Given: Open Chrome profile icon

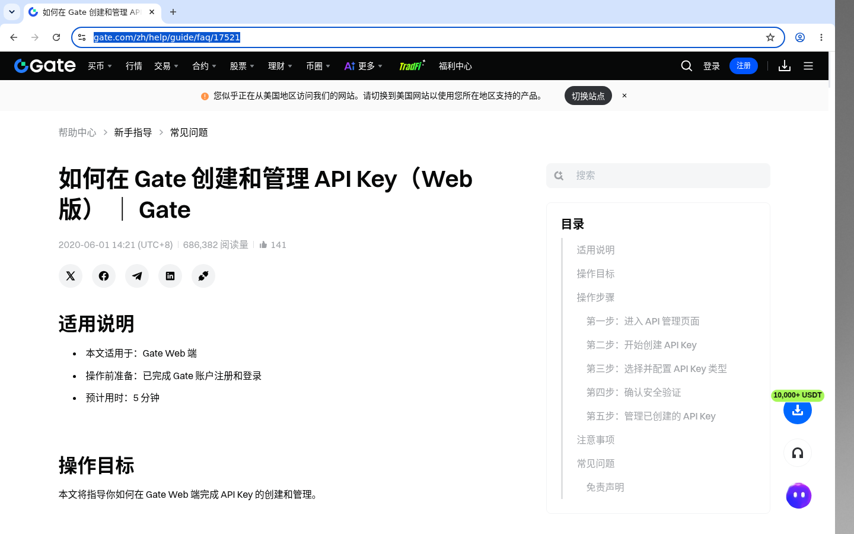Looking at the screenshot, I should [x=800, y=37].
